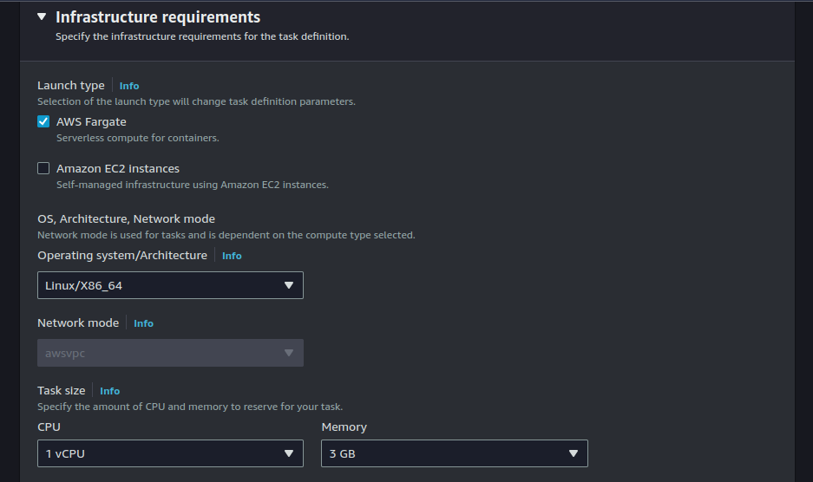Click the arrow icon in the Memory selector
The height and width of the screenshot is (482, 813).
573,453
